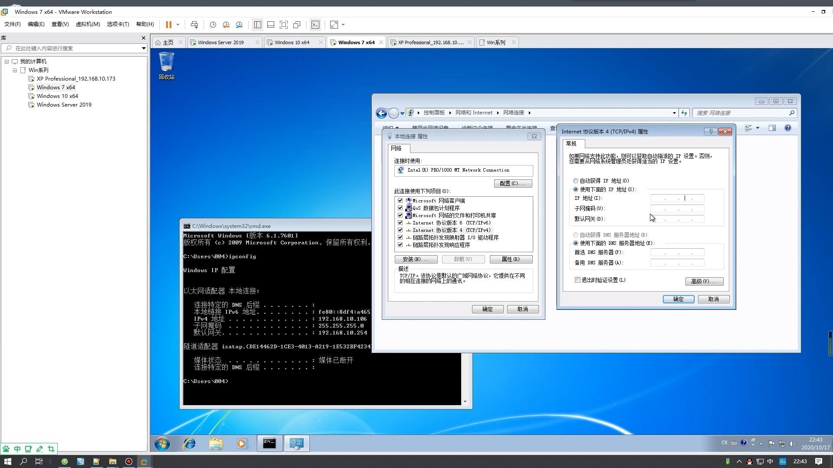833x468 pixels.
Task: Toggle the library sidebar view icon
Action: 258,25
